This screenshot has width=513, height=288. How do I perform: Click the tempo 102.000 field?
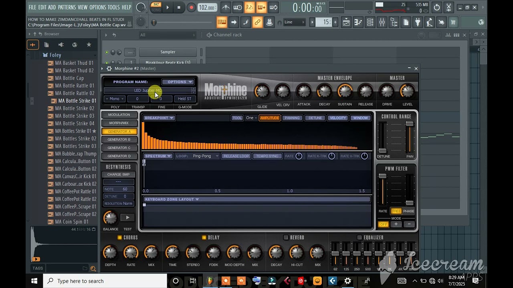[x=206, y=7]
